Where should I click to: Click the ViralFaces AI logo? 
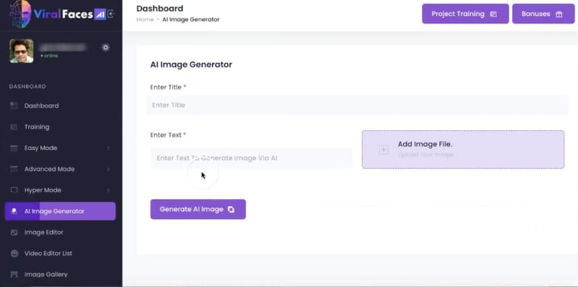click(57, 13)
